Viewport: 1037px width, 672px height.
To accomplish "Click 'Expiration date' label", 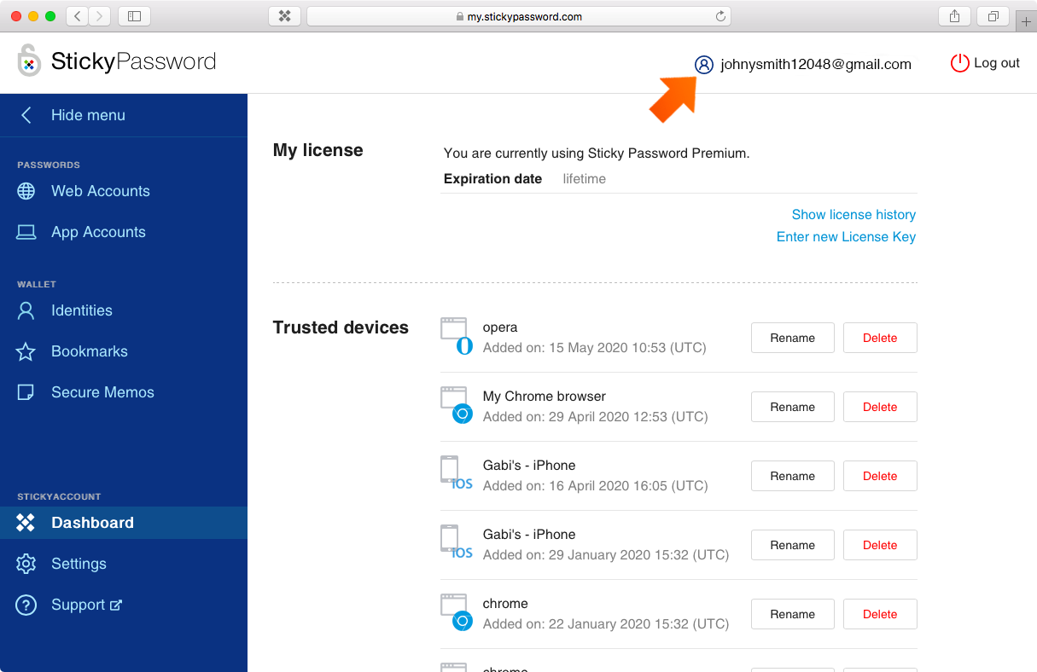I will pyautogui.click(x=493, y=179).
